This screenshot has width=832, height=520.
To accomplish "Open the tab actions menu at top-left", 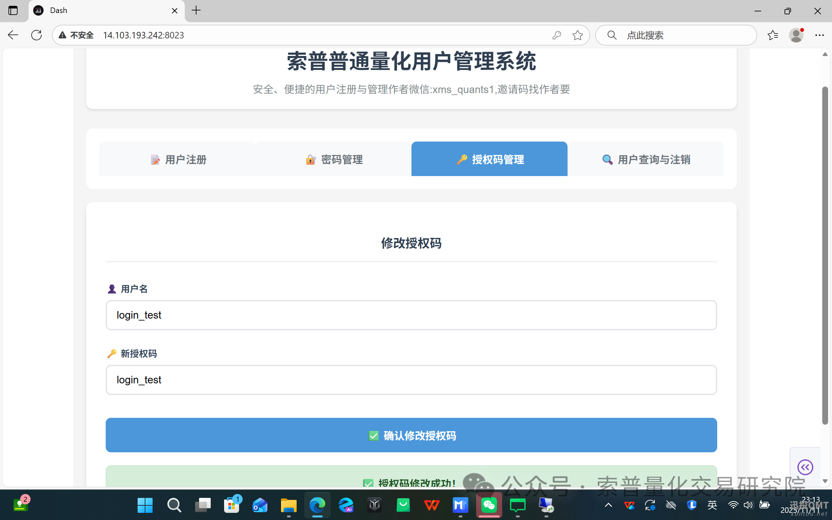I will click(x=13, y=11).
